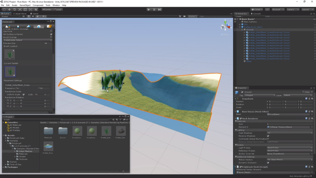Enable Avoid Overlap checkbox
Image resolution: width=316 pixels, height=178 pixels.
(x=51, y=37)
